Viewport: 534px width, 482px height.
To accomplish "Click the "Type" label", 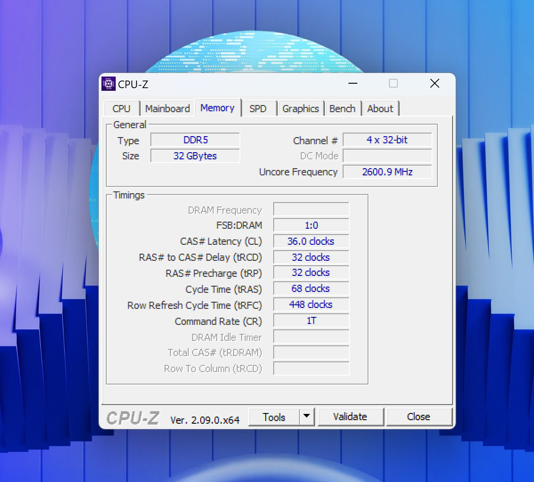I will 128,141.
